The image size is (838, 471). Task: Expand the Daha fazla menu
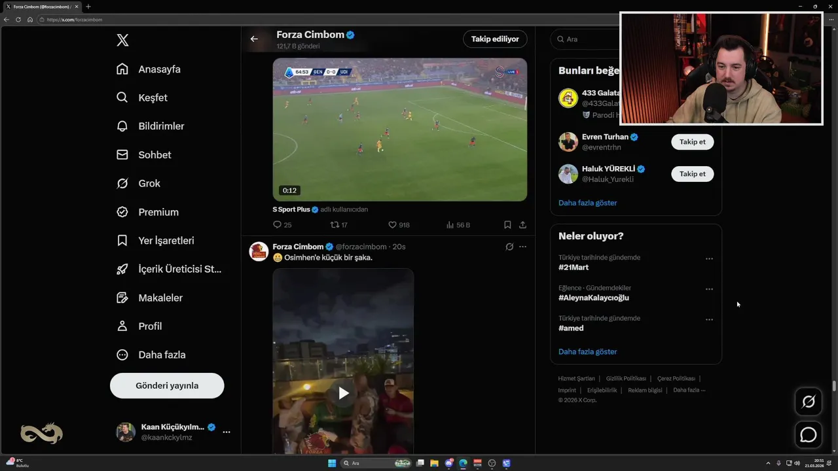(x=151, y=355)
